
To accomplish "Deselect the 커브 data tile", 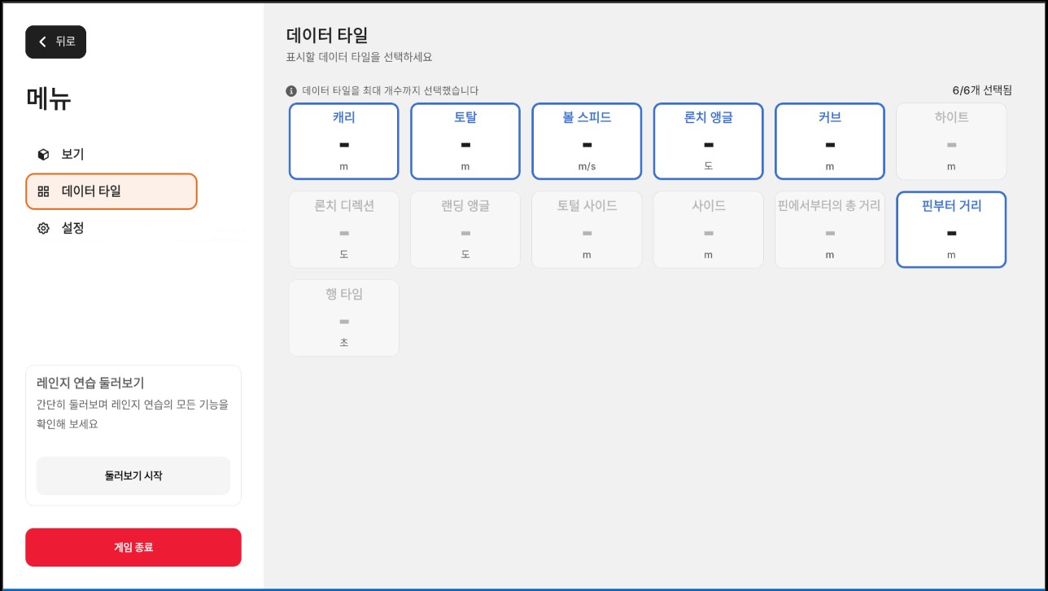I will click(x=830, y=142).
